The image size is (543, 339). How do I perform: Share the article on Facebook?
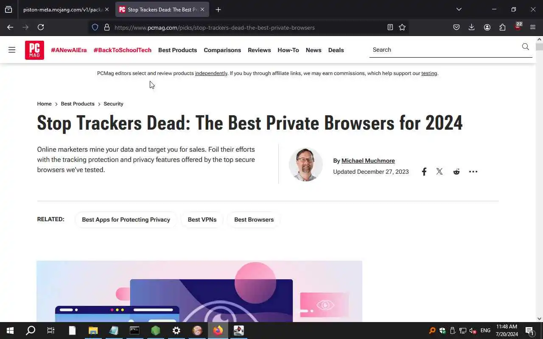click(x=424, y=172)
